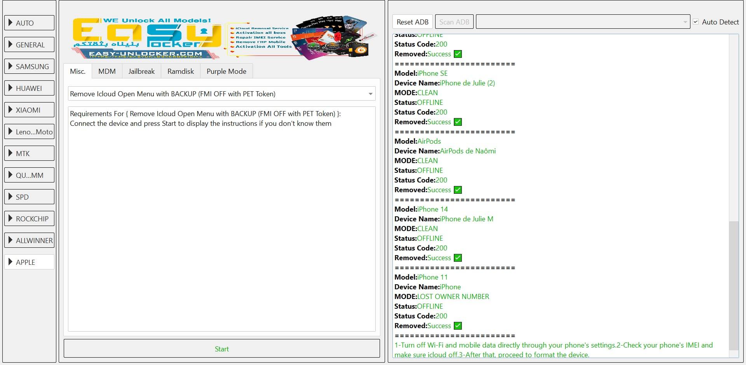Expand the SPD category
Viewport: 746px width, 365px height.
[x=29, y=197]
